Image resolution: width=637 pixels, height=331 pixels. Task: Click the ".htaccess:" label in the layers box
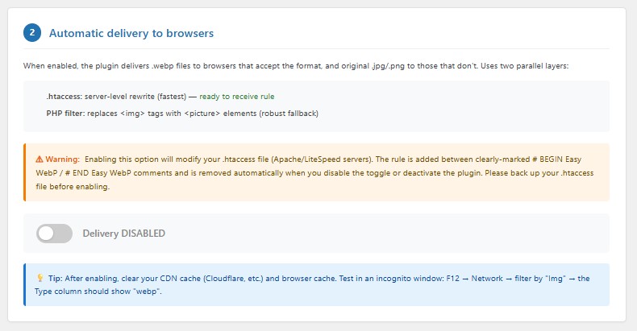click(x=65, y=97)
